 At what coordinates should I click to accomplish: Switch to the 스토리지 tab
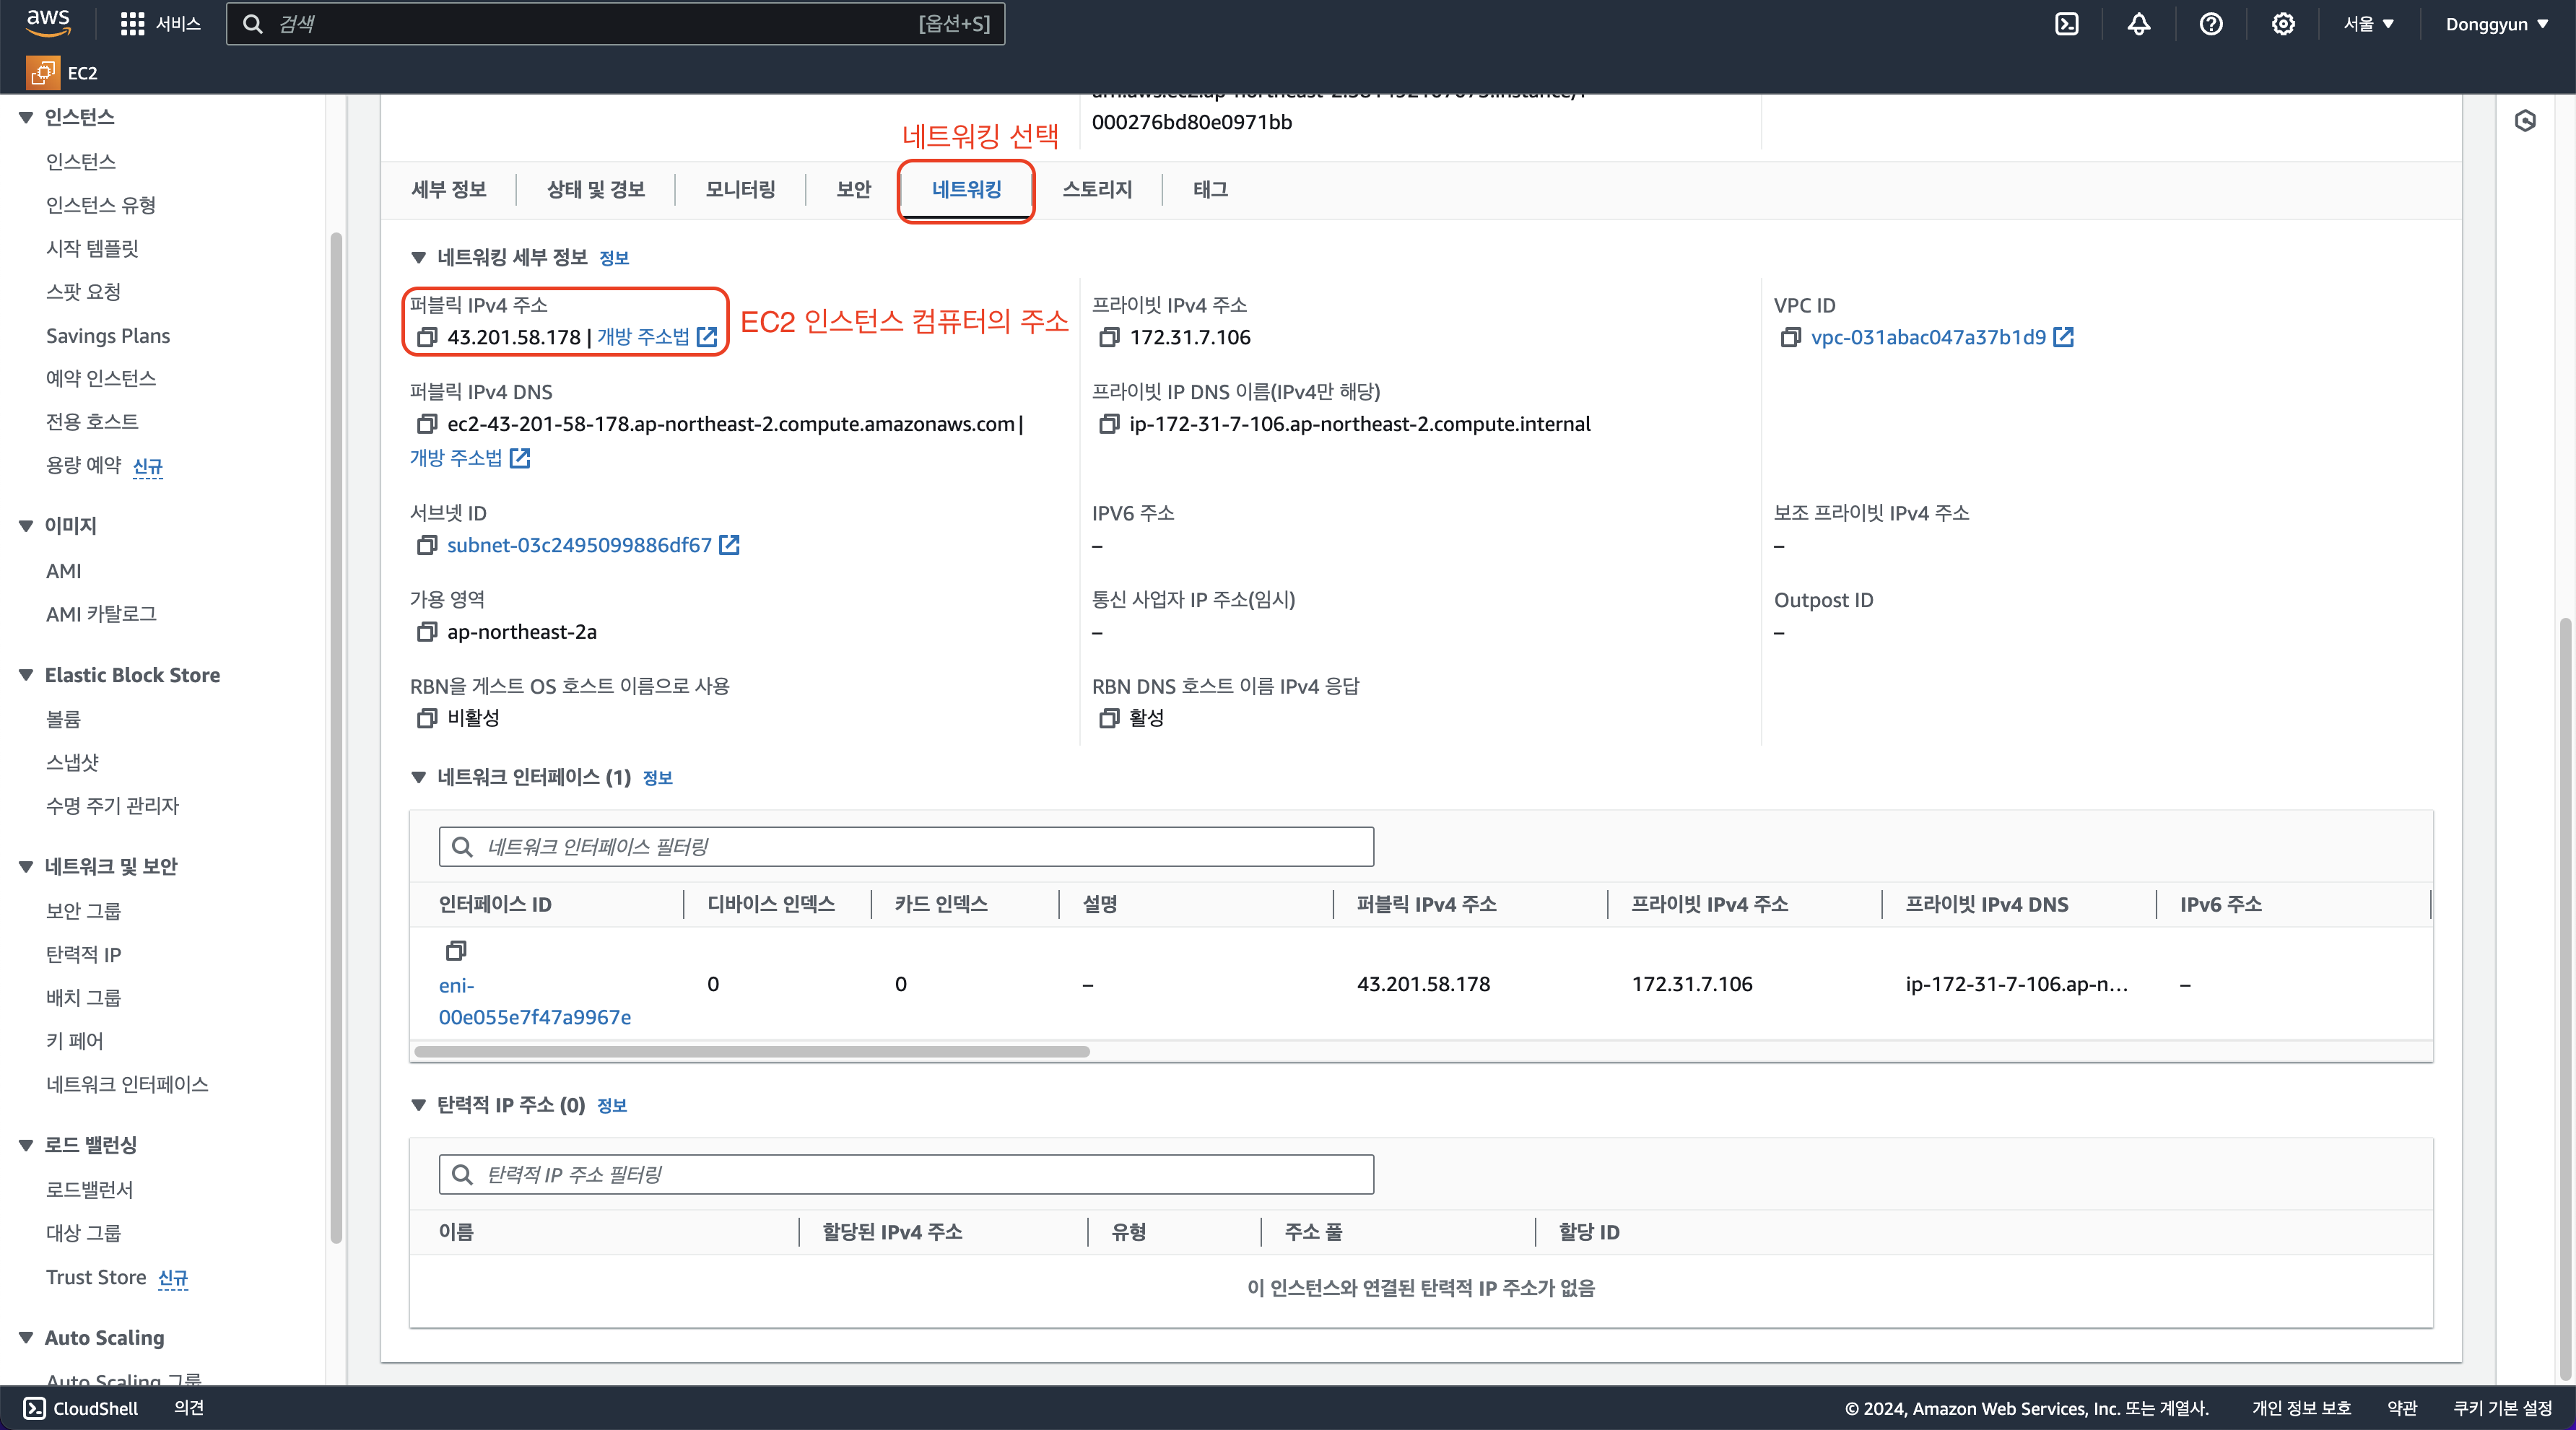point(1096,189)
